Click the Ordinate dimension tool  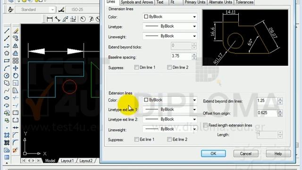coord(73,19)
